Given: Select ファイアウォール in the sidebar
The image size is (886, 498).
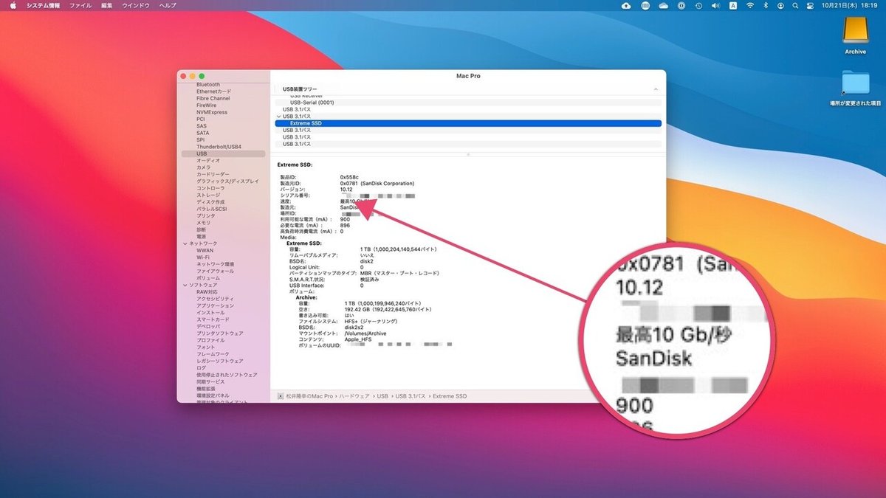Looking at the screenshot, I should click(x=215, y=271).
